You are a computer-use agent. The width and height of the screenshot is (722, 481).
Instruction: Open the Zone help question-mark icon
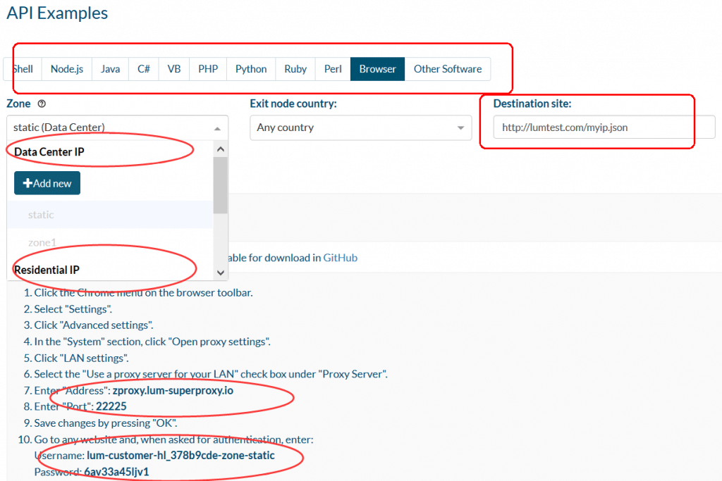click(42, 104)
